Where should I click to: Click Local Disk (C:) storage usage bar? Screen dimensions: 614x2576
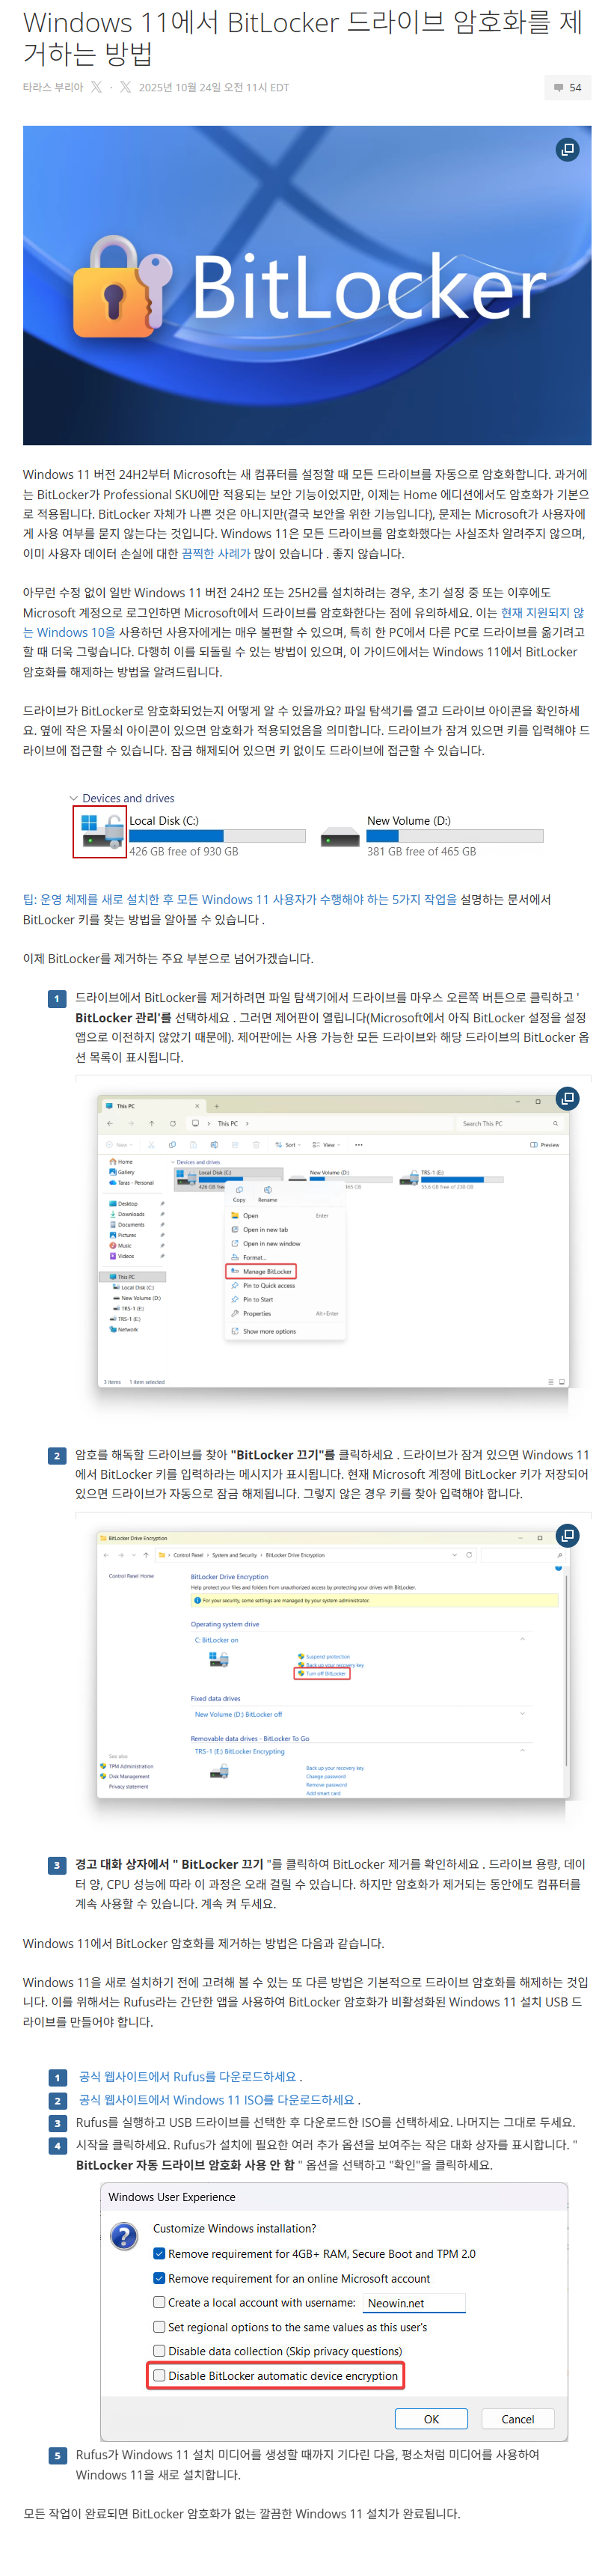(x=217, y=836)
